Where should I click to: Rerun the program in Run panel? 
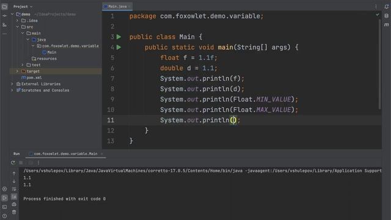click(13, 163)
